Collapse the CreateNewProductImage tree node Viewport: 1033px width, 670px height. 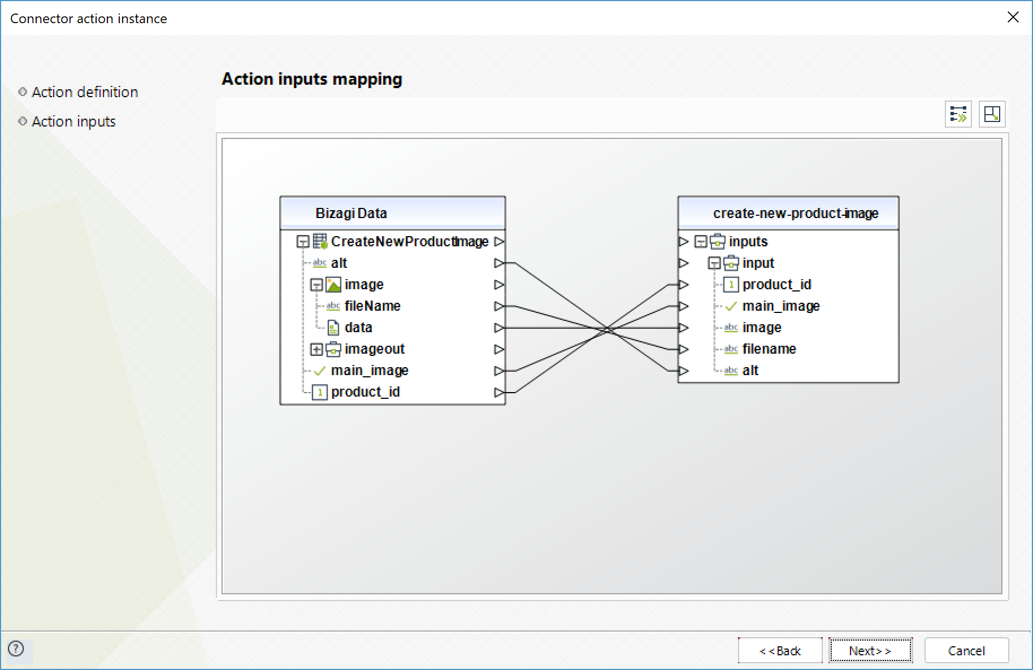[303, 242]
